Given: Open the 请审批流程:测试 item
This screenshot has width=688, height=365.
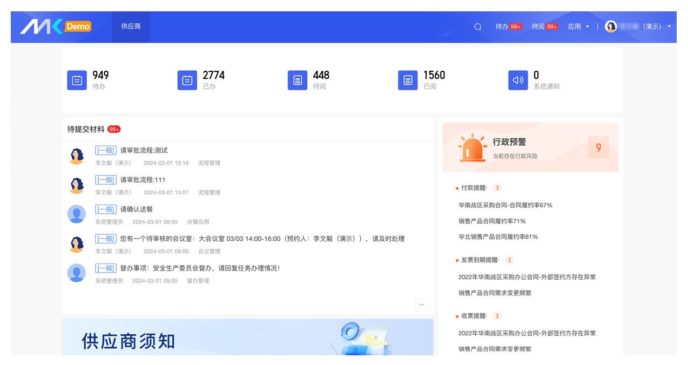Looking at the screenshot, I should pos(144,151).
